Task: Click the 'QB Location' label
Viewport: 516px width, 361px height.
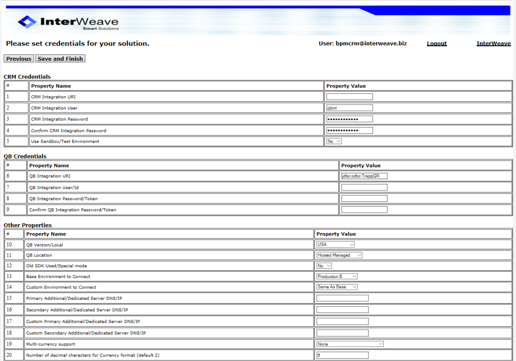Action: 39,255
